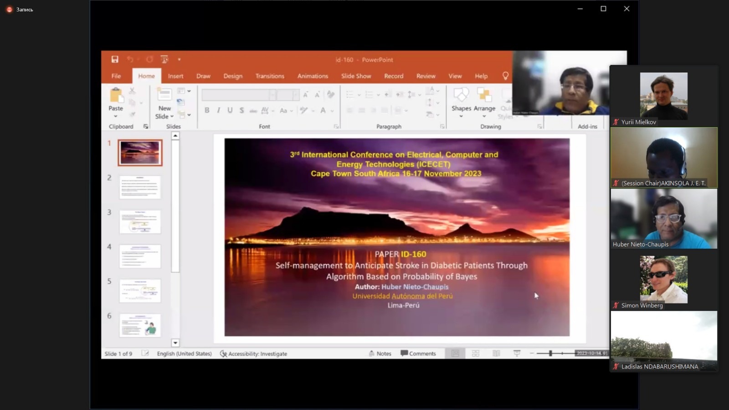Switch to Slide Sorter view

pyautogui.click(x=475, y=354)
